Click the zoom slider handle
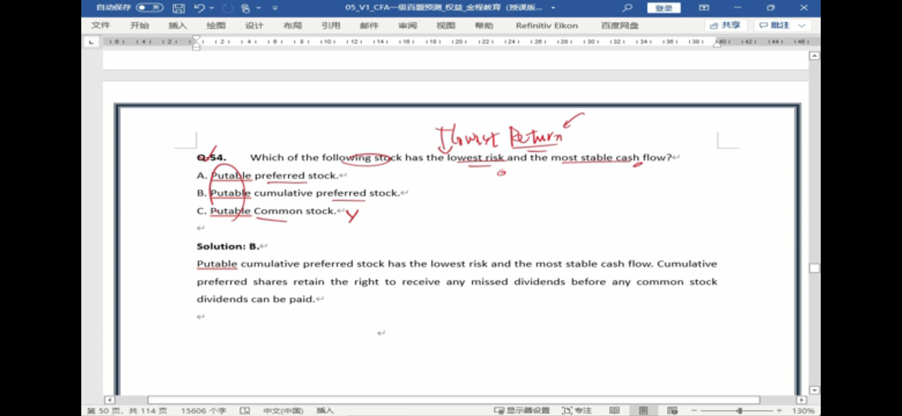Viewport: 902px width, 416px height. pyautogui.click(x=739, y=411)
